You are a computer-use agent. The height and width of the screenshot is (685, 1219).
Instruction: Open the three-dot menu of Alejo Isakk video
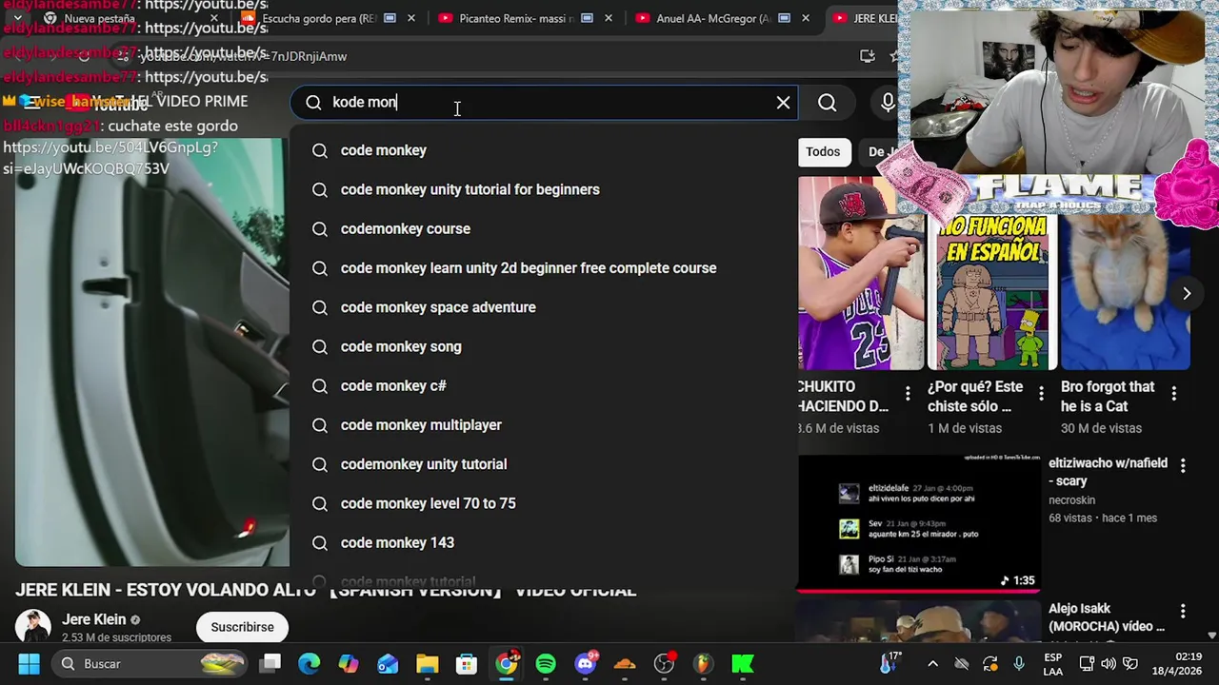tap(1183, 612)
